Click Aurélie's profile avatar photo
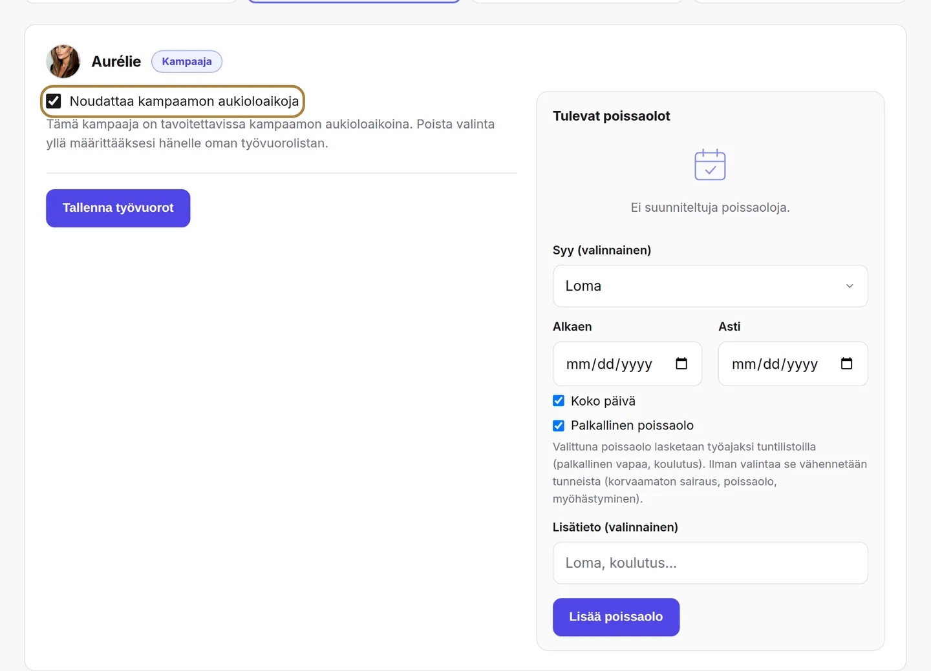The image size is (931, 671). (63, 61)
